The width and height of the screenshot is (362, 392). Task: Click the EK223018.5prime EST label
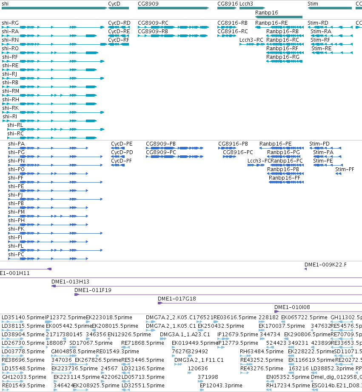(x=109, y=318)
